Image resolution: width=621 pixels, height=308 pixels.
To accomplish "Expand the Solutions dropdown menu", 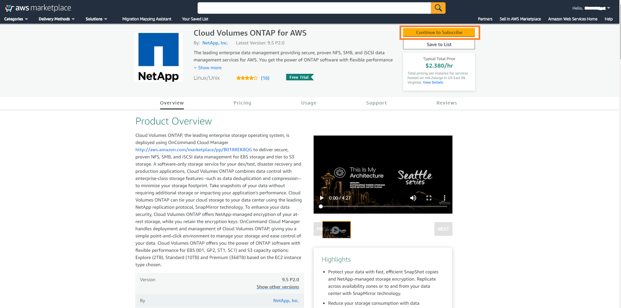I will [96, 19].
